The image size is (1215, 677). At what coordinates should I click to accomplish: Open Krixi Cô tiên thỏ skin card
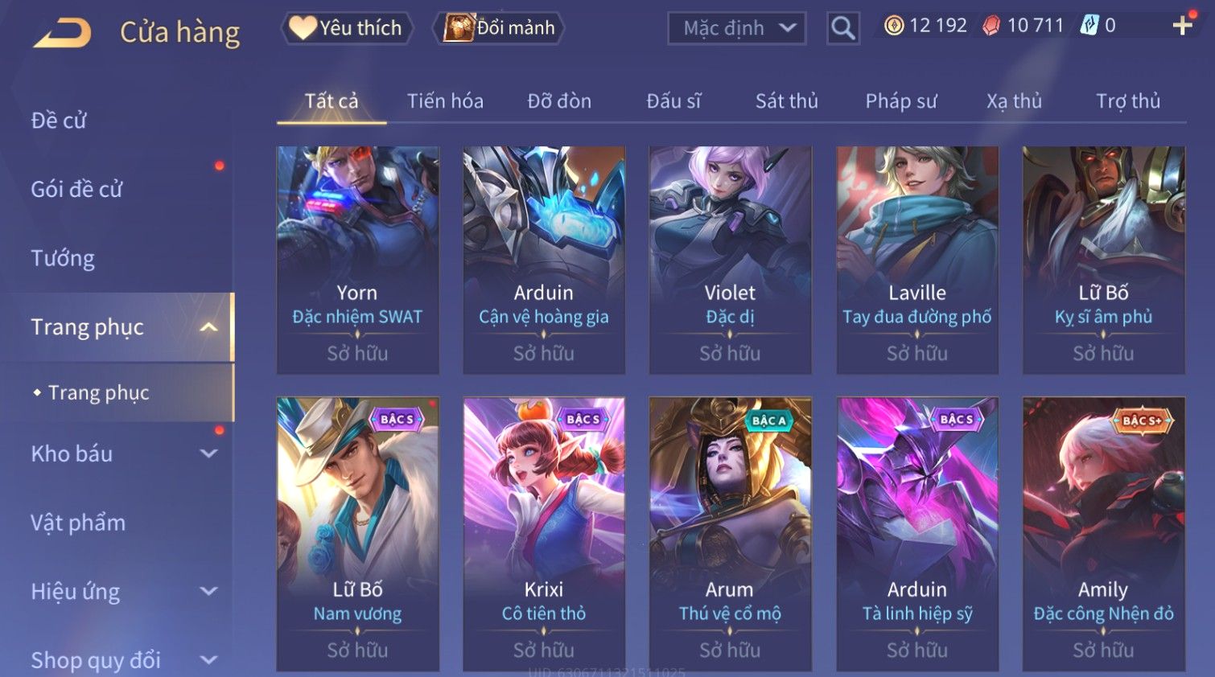pyautogui.click(x=544, y=534)
